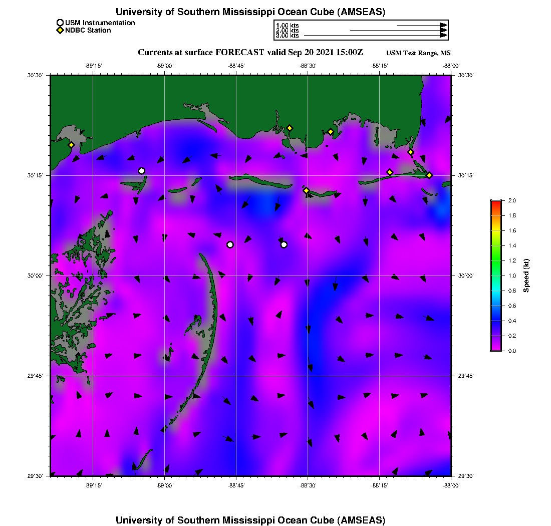Click the -88°30' longitude label on bottom axis
This screenshot has width=551, height=526.
[308, 485]
